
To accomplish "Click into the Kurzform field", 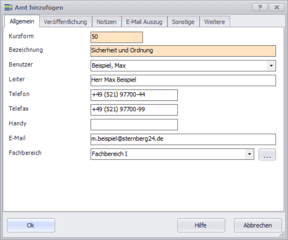I will coord(117,37).
